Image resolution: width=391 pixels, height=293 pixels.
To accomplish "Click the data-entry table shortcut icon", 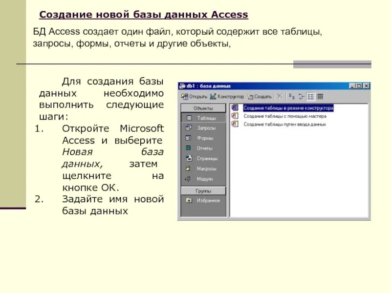I will click(235, 124).
